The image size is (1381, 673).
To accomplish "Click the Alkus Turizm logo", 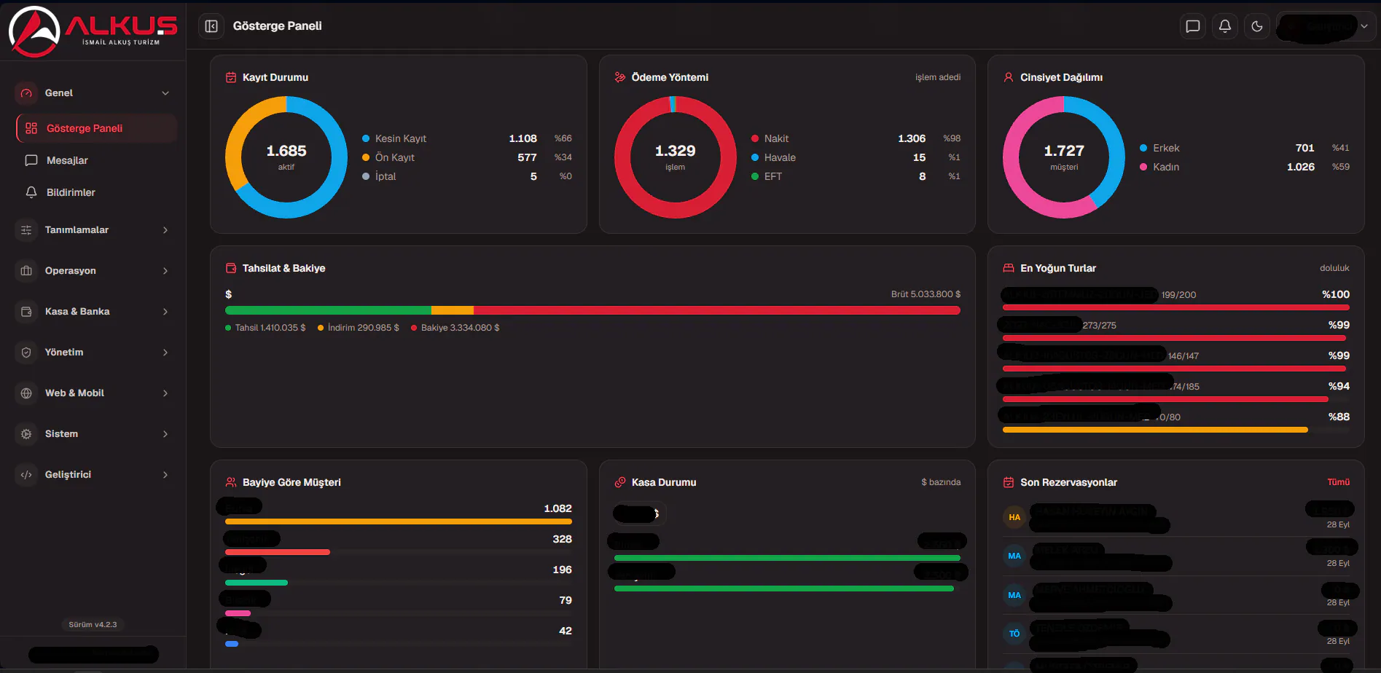I will (93, 31).
